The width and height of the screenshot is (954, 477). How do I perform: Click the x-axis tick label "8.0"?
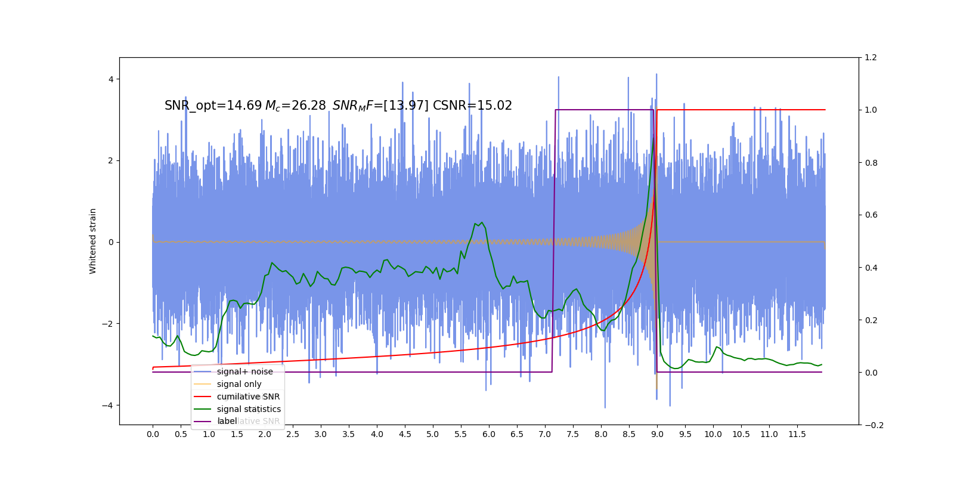pyautogui.click(x=601, y=434)
